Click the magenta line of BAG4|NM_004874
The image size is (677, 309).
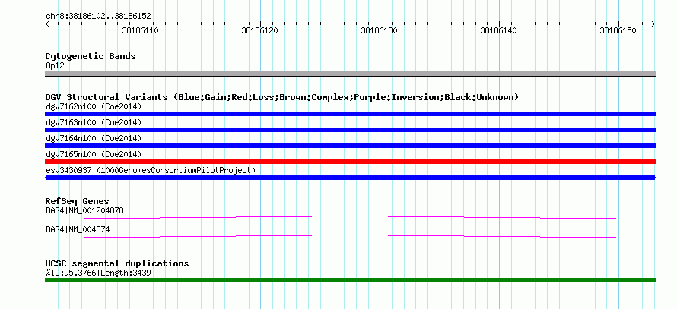(350, 236)
